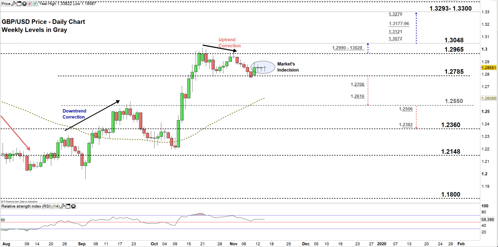
Task: Click the 2020 label on the time axis
Action: coord(382,244)
